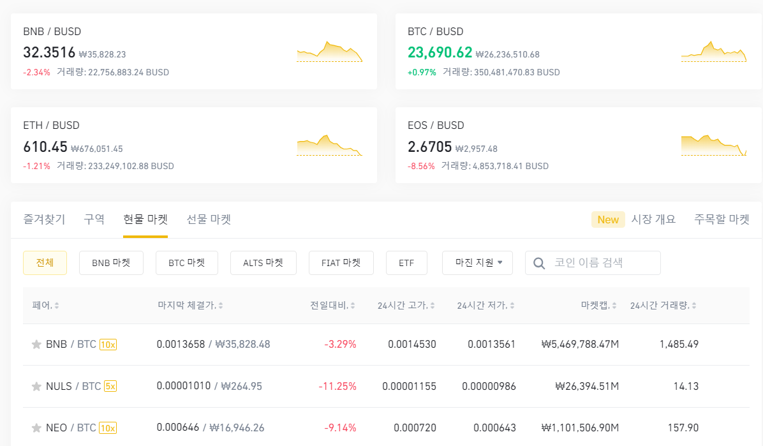
Task: Open the EOS / BUSD card title
Action: click(436, 126)
